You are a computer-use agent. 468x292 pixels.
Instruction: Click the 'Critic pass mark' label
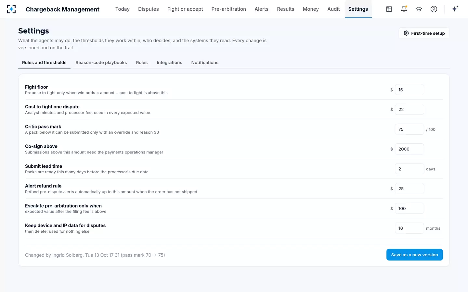click(x=43, y=127)
